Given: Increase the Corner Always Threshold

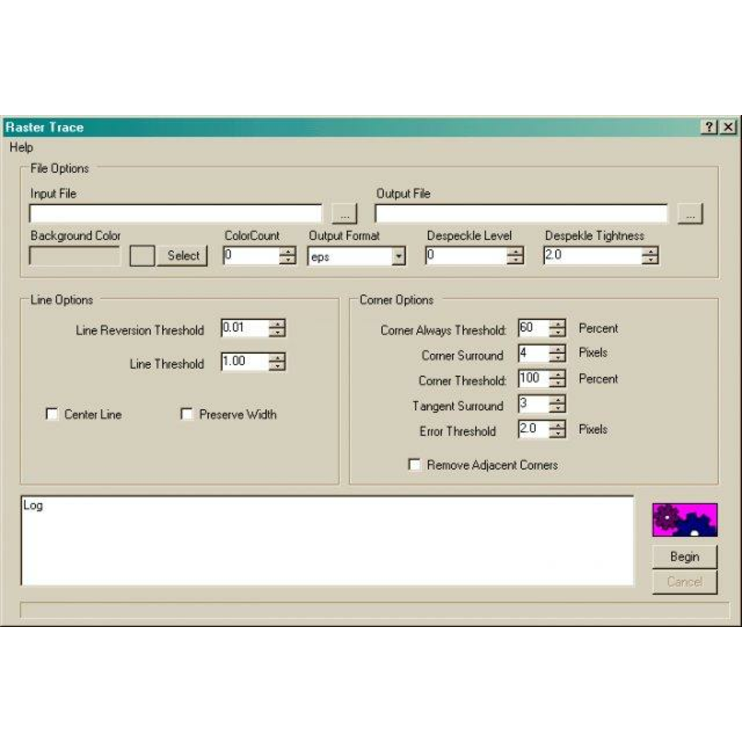Looking at the screenshot, I should tap(557, 324).
